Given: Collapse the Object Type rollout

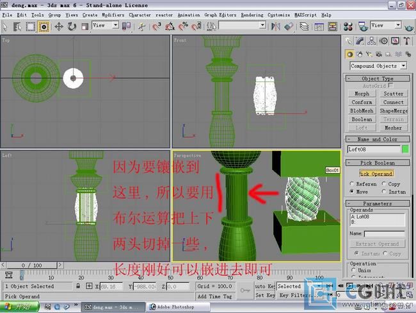Looking at the screenshot, I should click(x=377, y=78).
